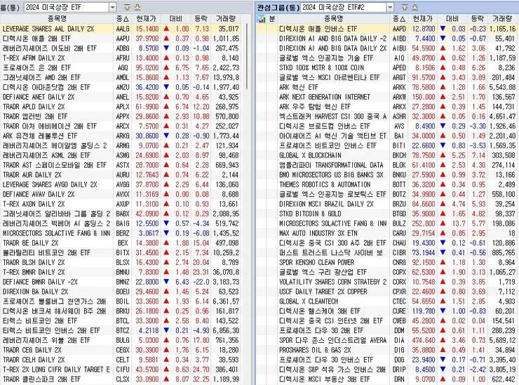Open the chart icon in ETF#2 header
The height and width of the screenshot is (385, 519).
[262, 19]
